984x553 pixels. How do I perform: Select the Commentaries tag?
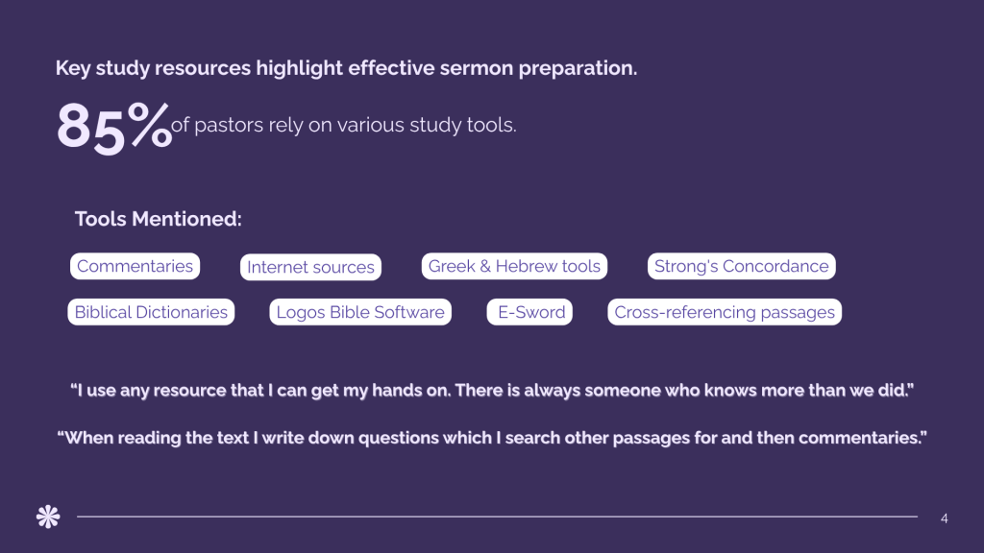tap(135, 266)
